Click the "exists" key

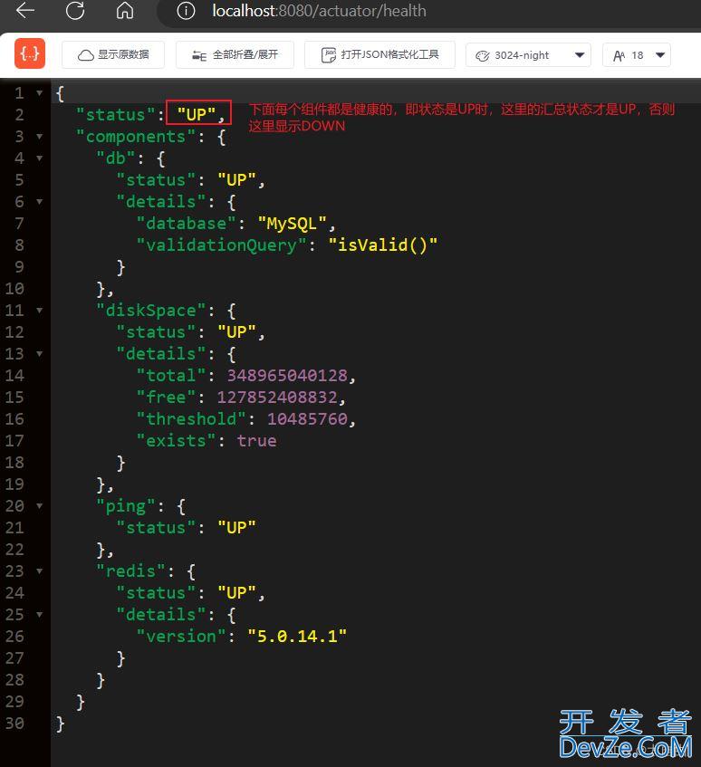coord(176,440)
